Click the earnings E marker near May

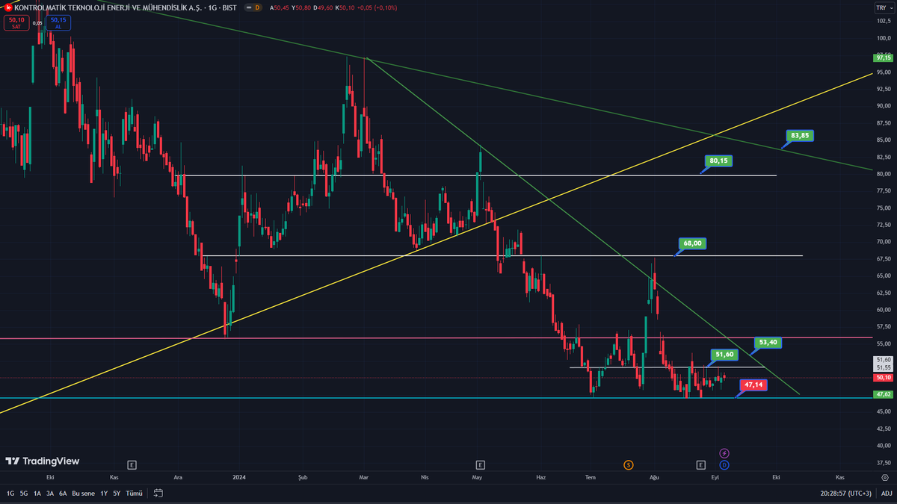pos(480,464)
